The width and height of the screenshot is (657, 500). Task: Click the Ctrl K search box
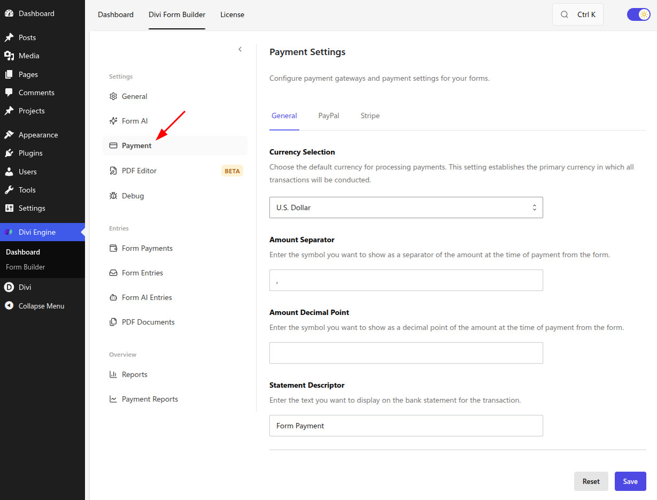(578, 14)
